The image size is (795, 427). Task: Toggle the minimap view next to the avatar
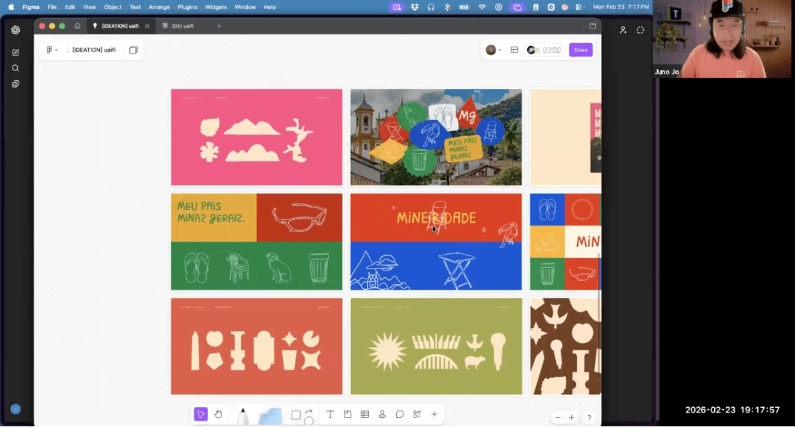tap(514, 50)
